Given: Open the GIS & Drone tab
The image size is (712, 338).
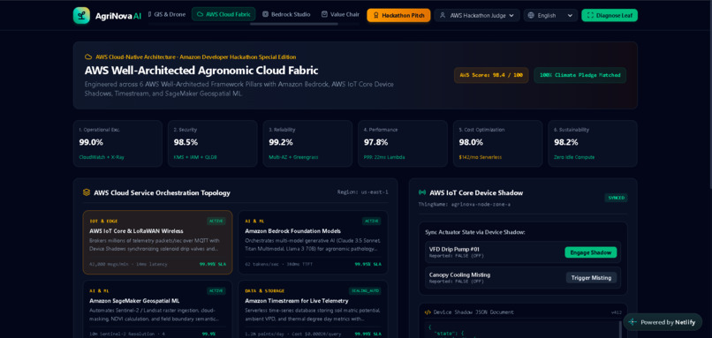Looking at the screenshot, I should pyautogui.click(x=167, y=14).
